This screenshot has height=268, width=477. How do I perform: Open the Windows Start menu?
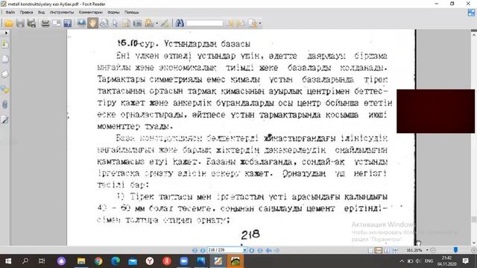(8, 261)
